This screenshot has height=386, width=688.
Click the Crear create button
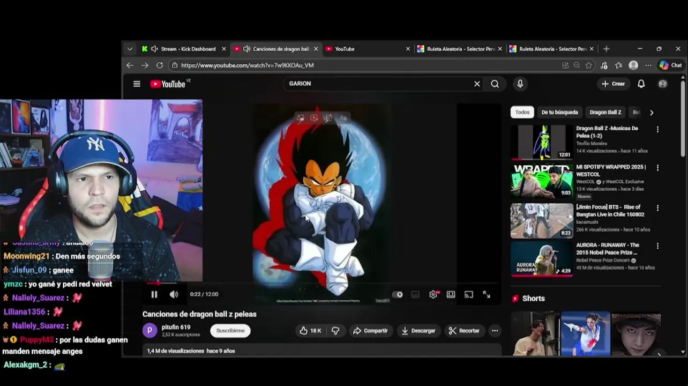(x=613, y=84)
